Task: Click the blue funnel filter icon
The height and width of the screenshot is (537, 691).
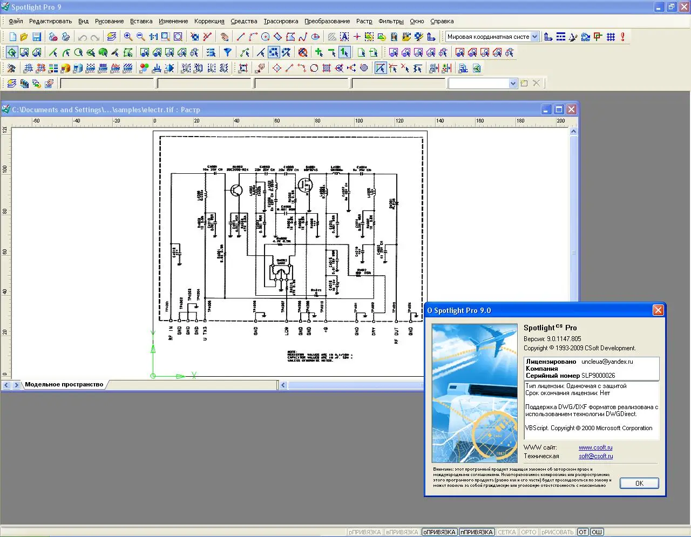Action: pyautogui.click(x=228, y=52)
